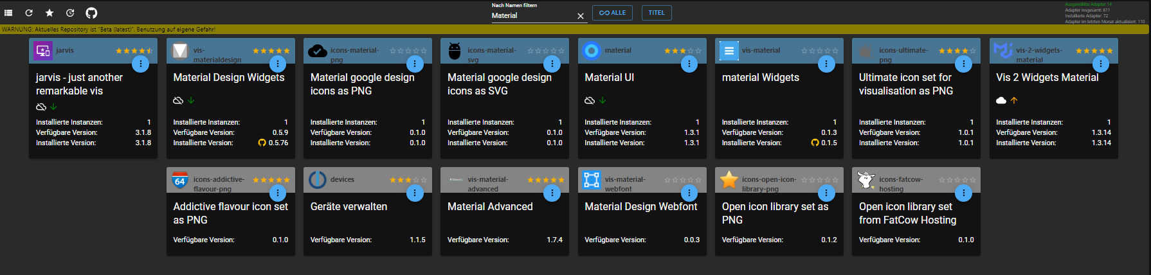Click the TITEL sort button
The width and height of the screenshot is (1151, 275).
point(657,13)
